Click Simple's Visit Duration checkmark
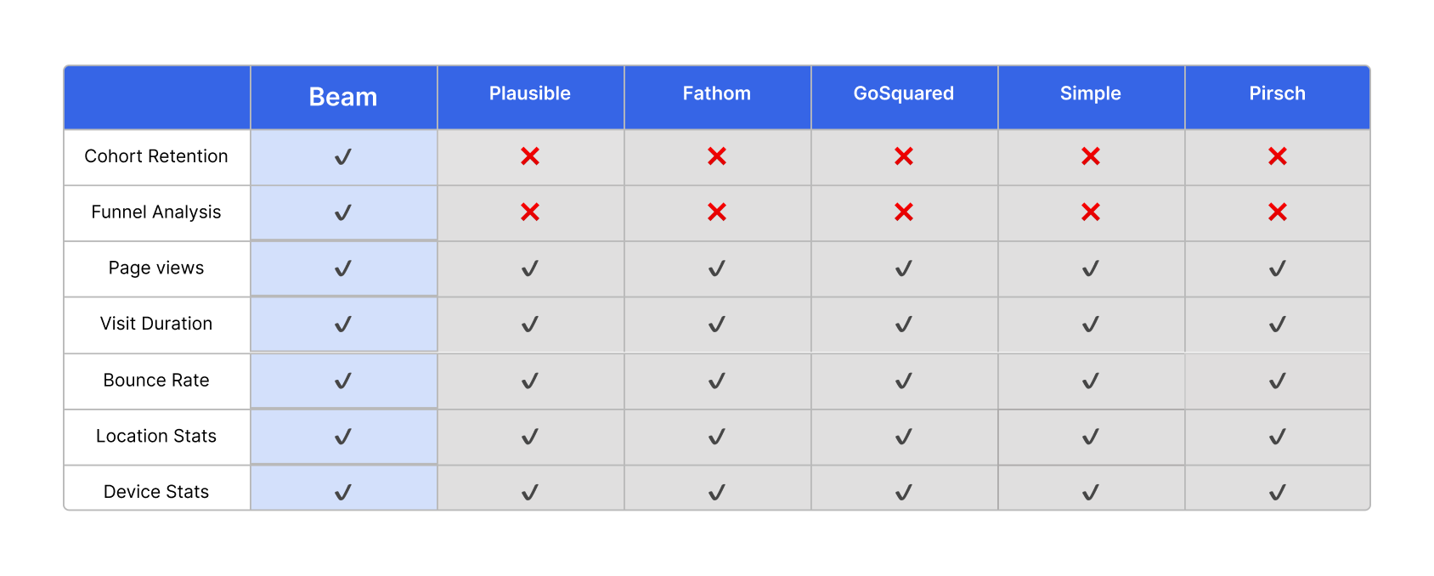The width and height of the screenshot is (1434, 576). point(1091,325)
